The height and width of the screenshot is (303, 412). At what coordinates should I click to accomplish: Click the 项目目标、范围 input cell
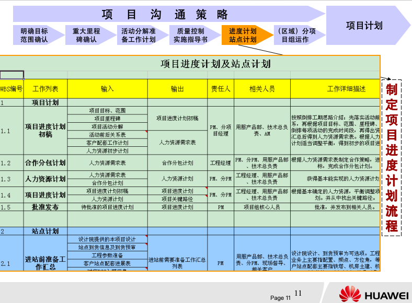tap(108, 111)
